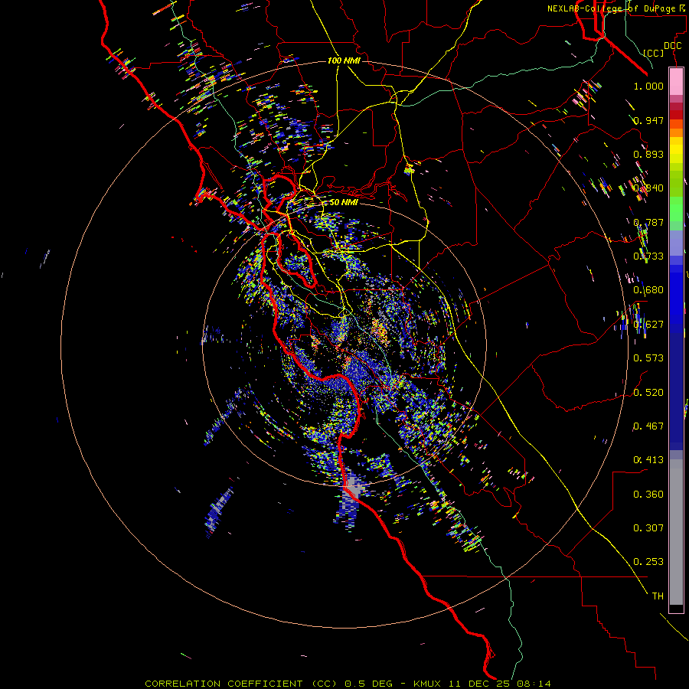Click the 100 NMI range ring label
The height and width of the screenshot is (689, 689).
tap(344, 60)
